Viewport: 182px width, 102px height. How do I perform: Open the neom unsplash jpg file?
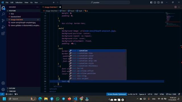click(23, 23)
